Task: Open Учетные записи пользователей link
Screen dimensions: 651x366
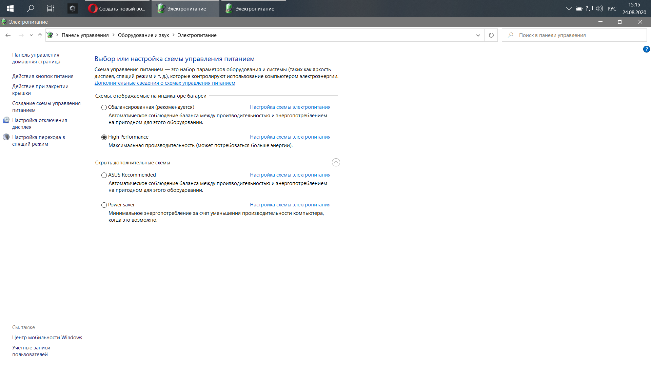Action: tap(31, 351)
